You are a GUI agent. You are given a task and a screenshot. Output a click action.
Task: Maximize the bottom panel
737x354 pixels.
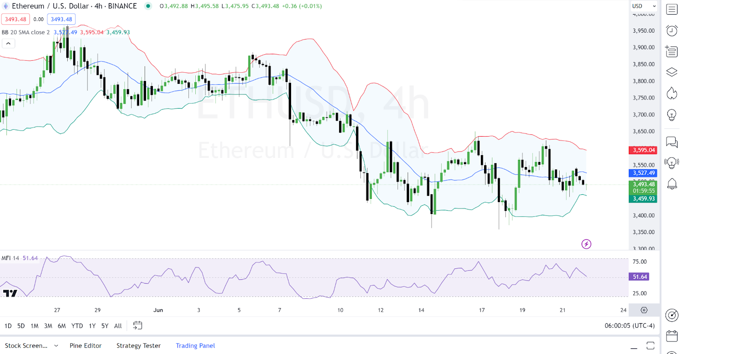(650, 346)
